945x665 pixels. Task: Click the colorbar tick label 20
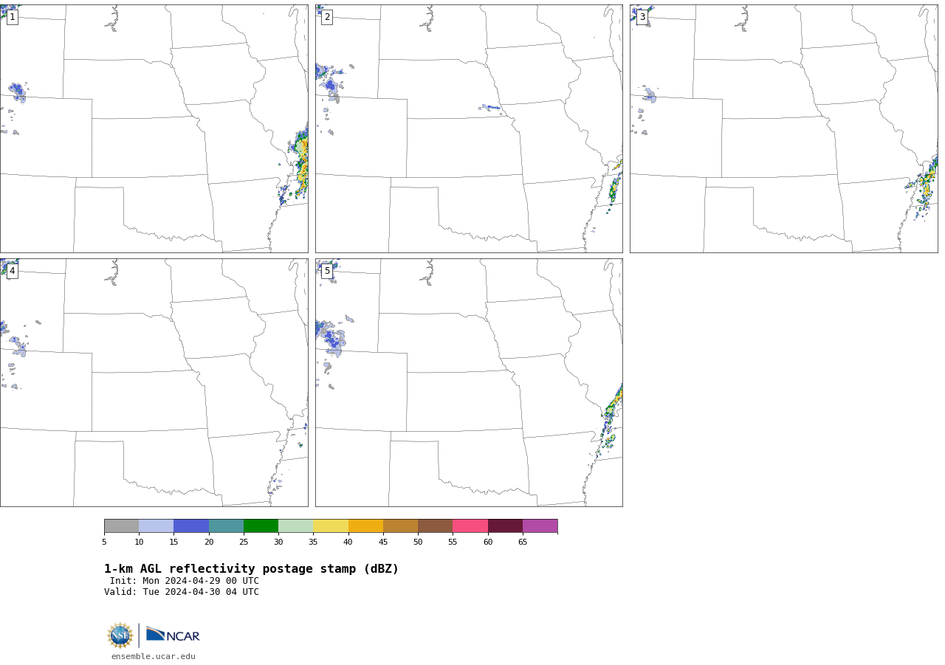click(x=209, y=542)
